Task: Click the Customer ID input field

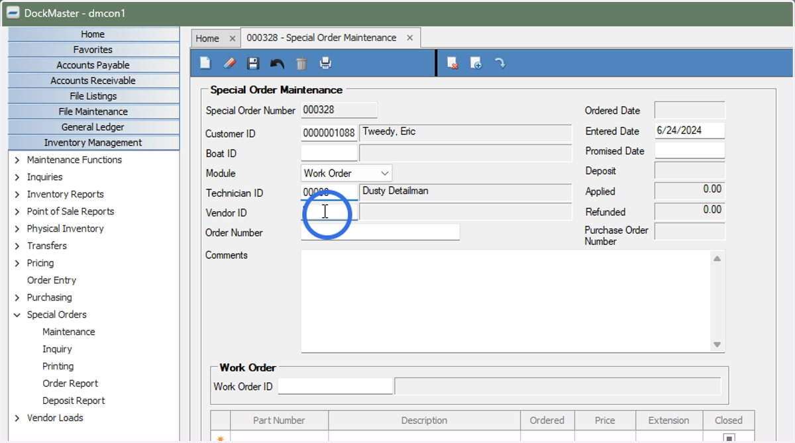Action: [x=329, y=133]
